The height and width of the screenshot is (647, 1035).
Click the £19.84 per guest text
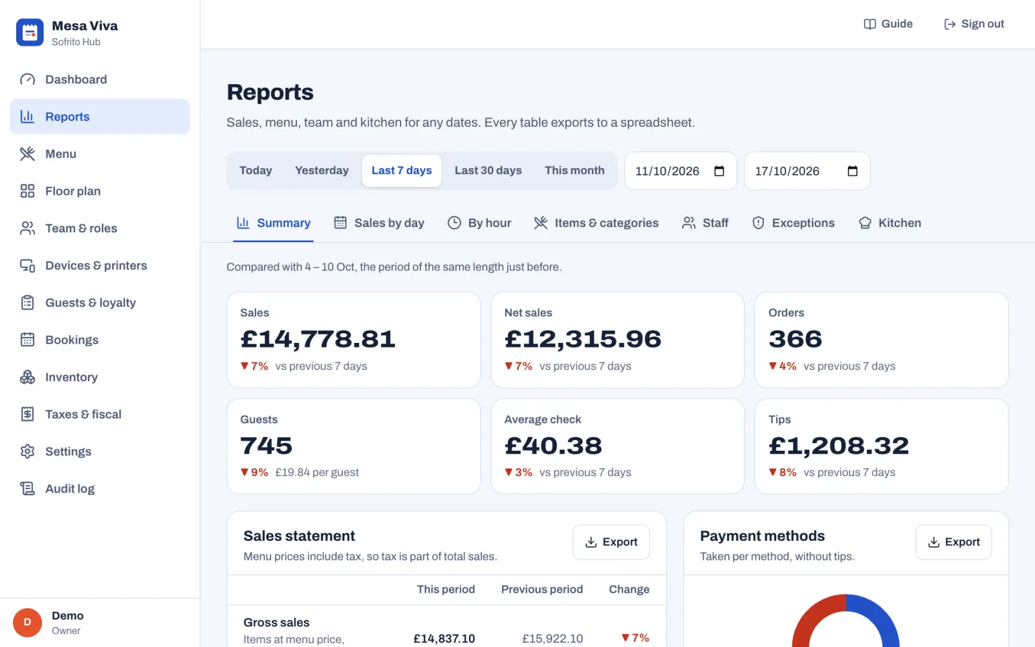[x=317, y=472]
